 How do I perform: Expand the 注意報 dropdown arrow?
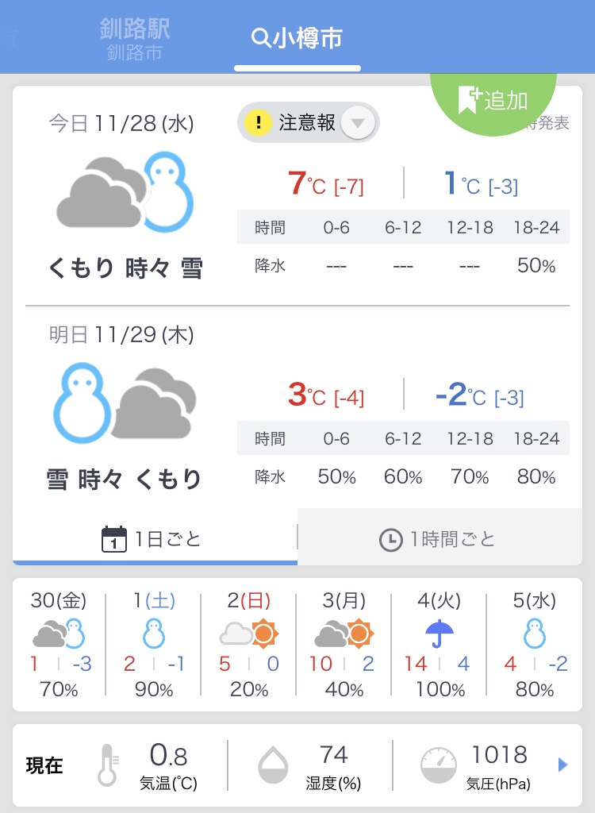coord(358,123)
